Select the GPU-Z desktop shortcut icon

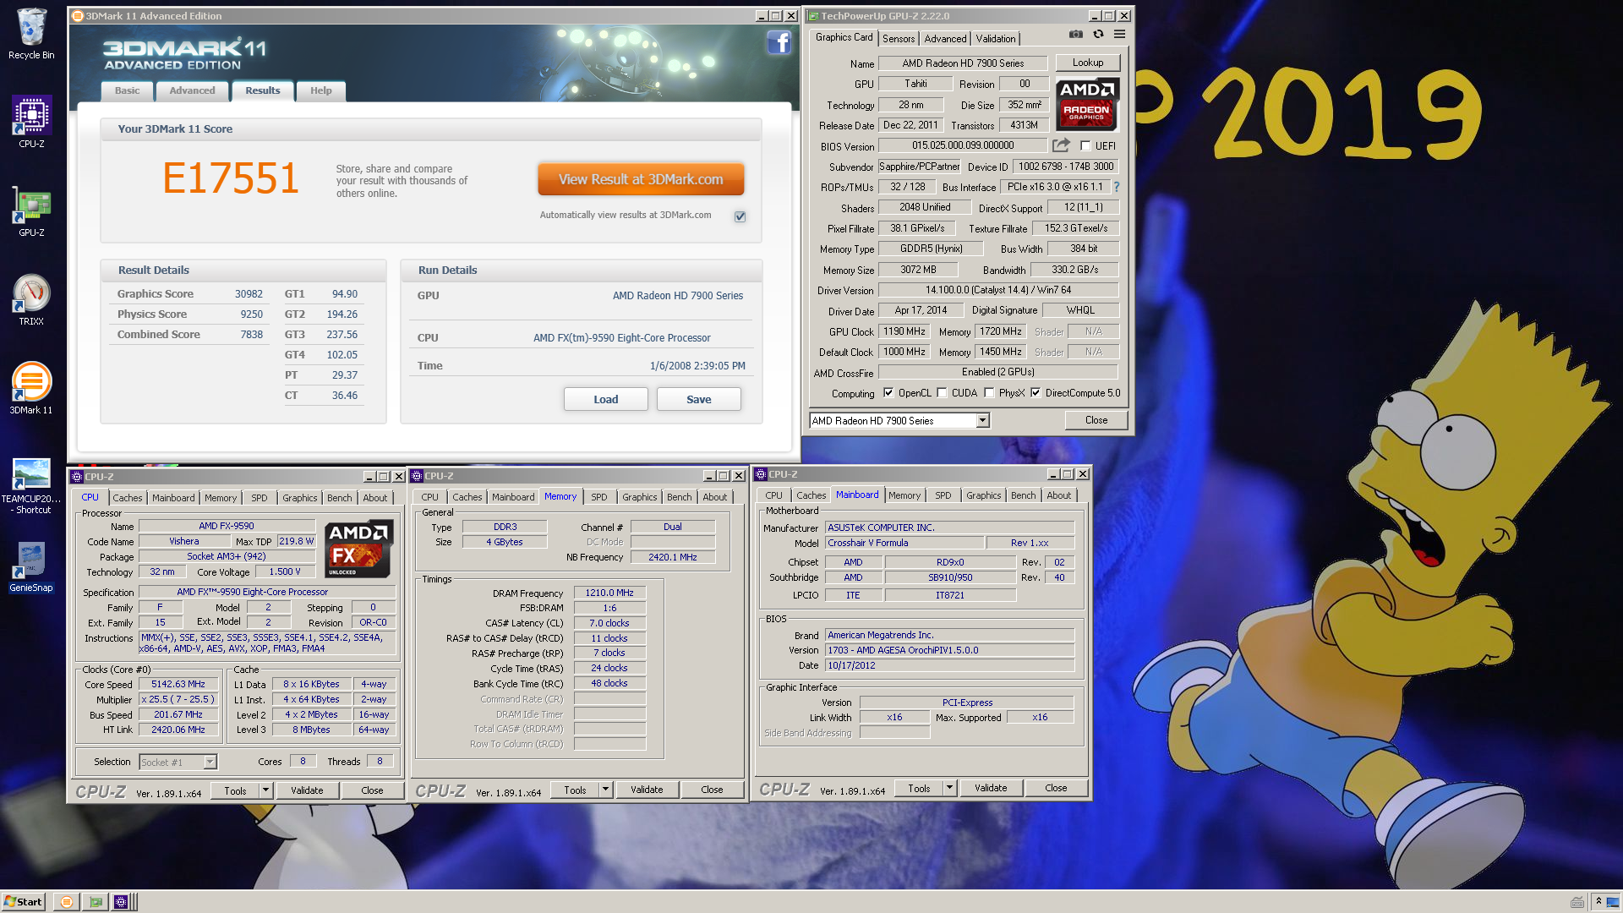point(31,210)
